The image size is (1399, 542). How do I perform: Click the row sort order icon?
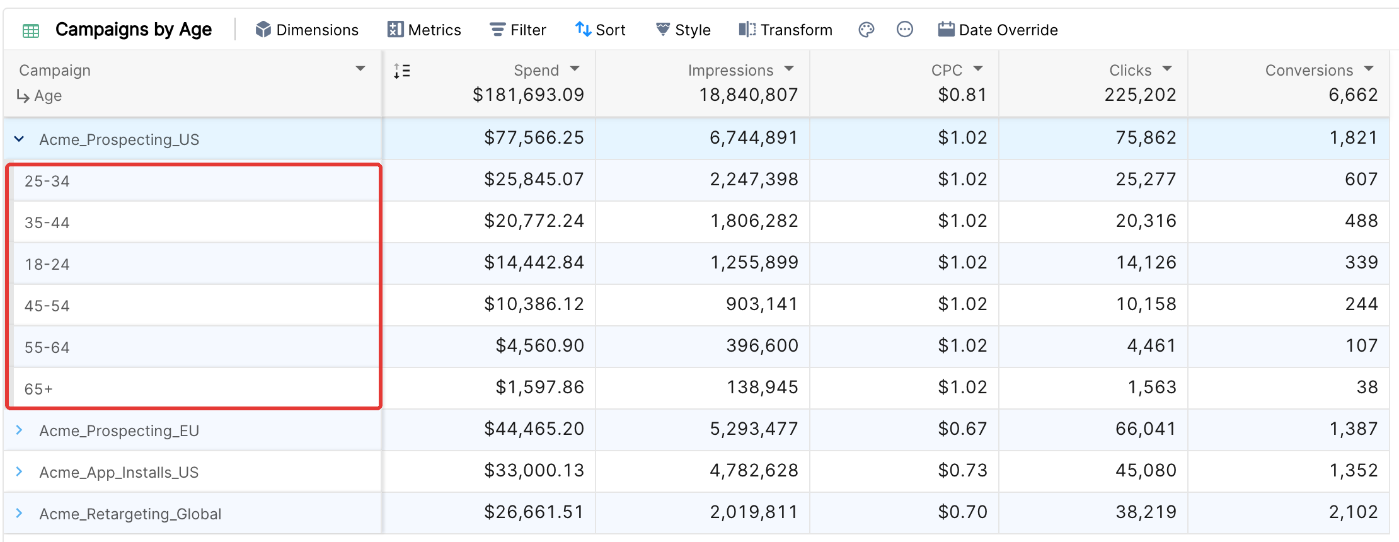tap(401, 71)
